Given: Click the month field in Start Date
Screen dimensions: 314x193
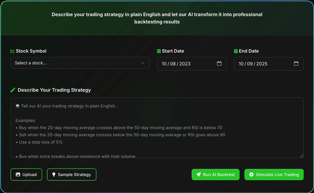Looking at the screenshot, I should (164, 64).
